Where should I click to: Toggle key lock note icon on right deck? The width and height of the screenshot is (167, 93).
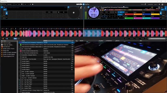pyautogui.click(x=88, y=7)
